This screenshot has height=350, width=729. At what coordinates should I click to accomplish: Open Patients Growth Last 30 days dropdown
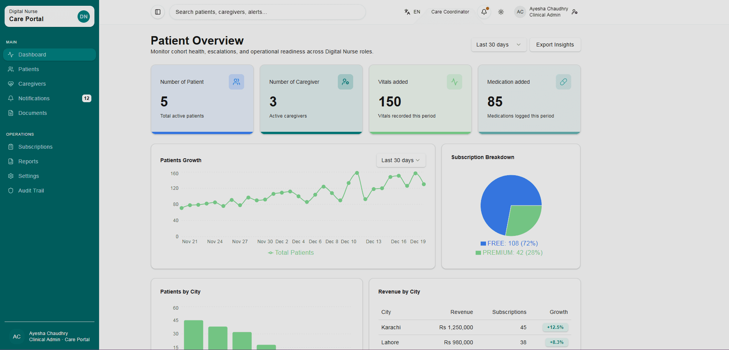[x=400, y=160]
